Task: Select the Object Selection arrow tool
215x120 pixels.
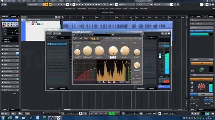Action: click(x=74, y=5)
